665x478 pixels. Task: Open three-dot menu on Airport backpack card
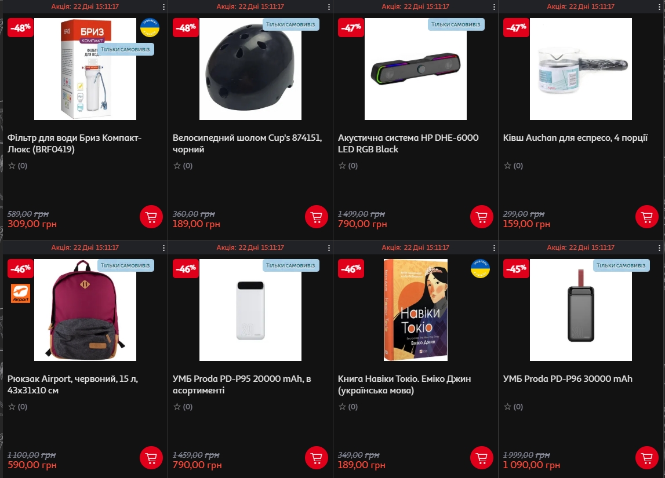(x=163, y=247)
